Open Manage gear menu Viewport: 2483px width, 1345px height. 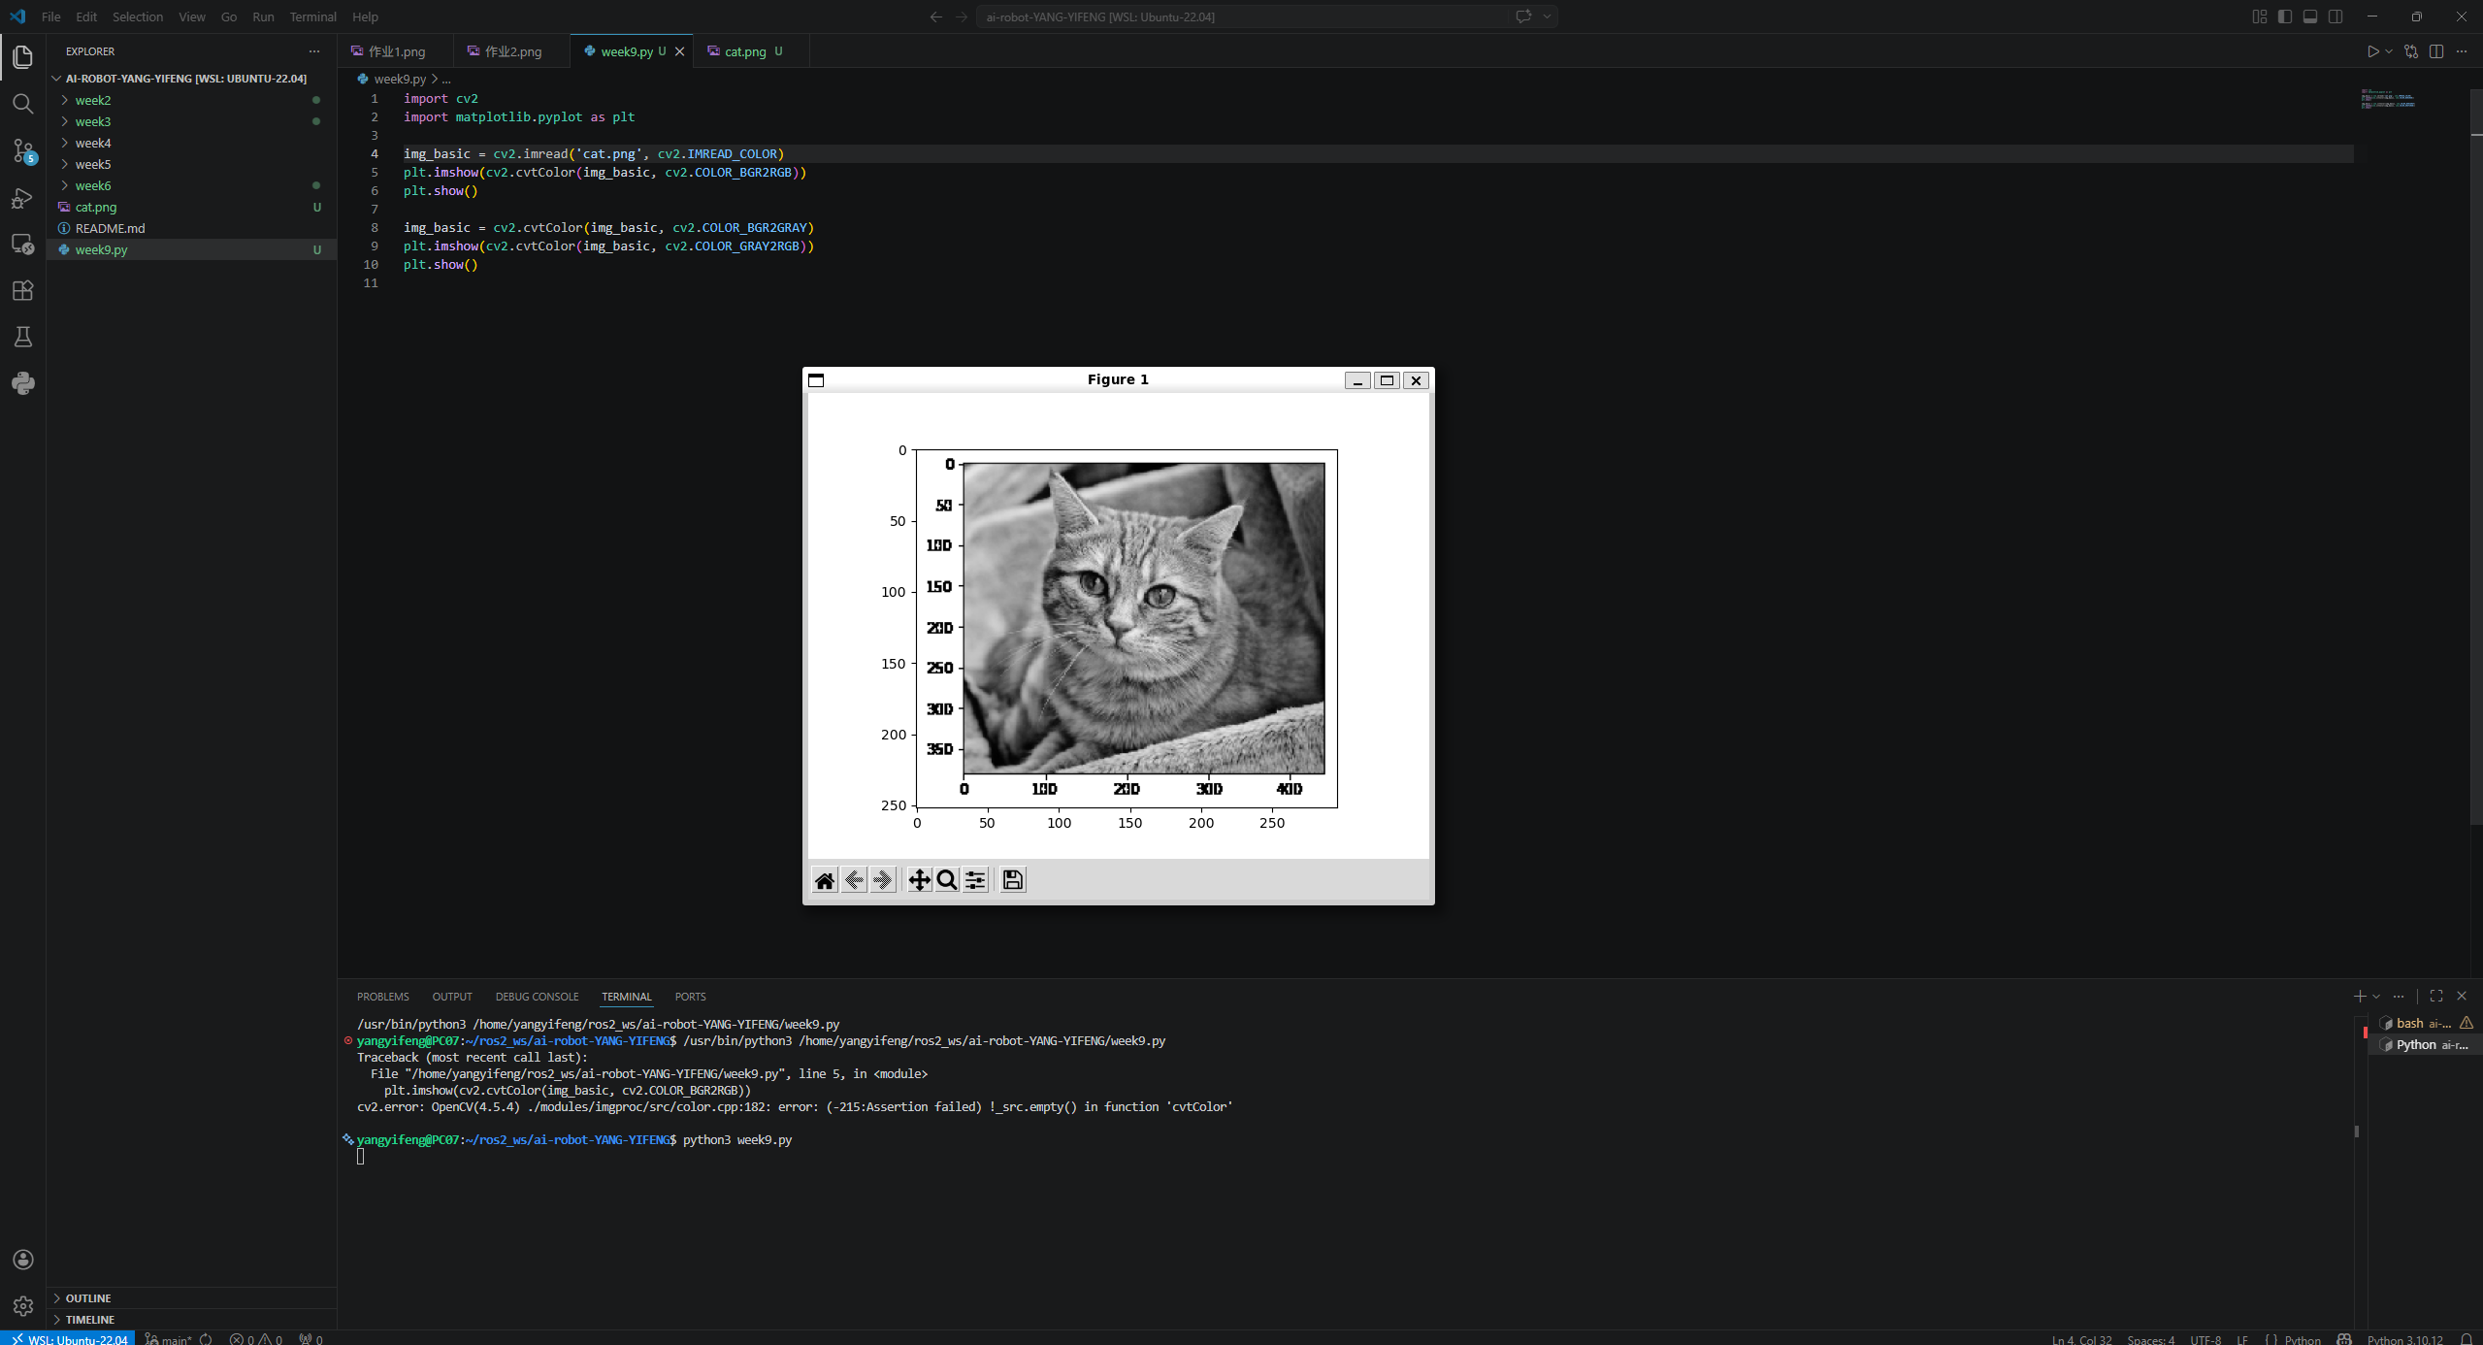pyautogui.click(x=23, y=1306)
